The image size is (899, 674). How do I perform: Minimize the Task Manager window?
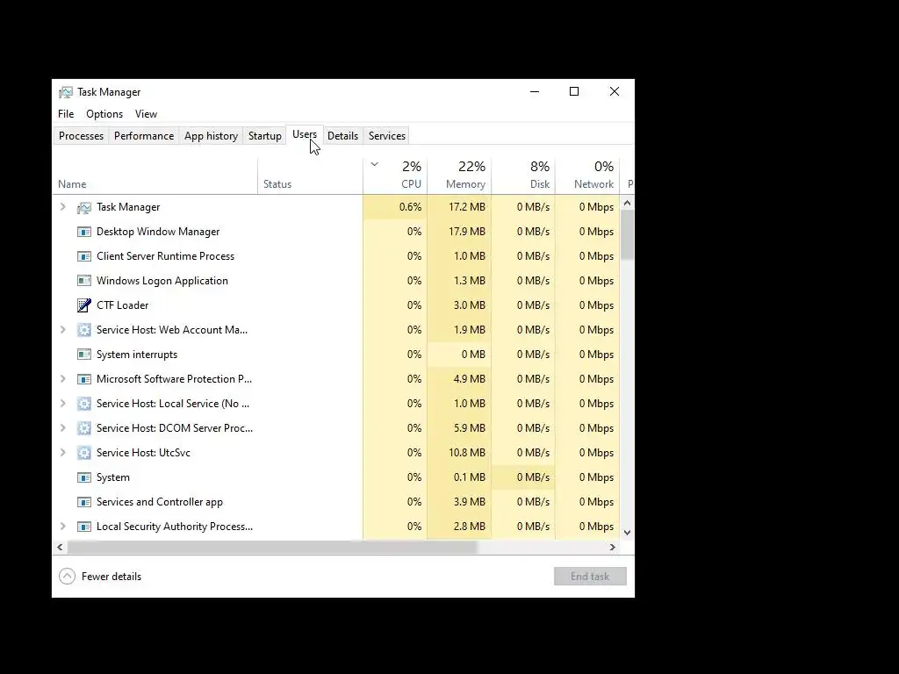pyautogui.click(x=535, y=91)
